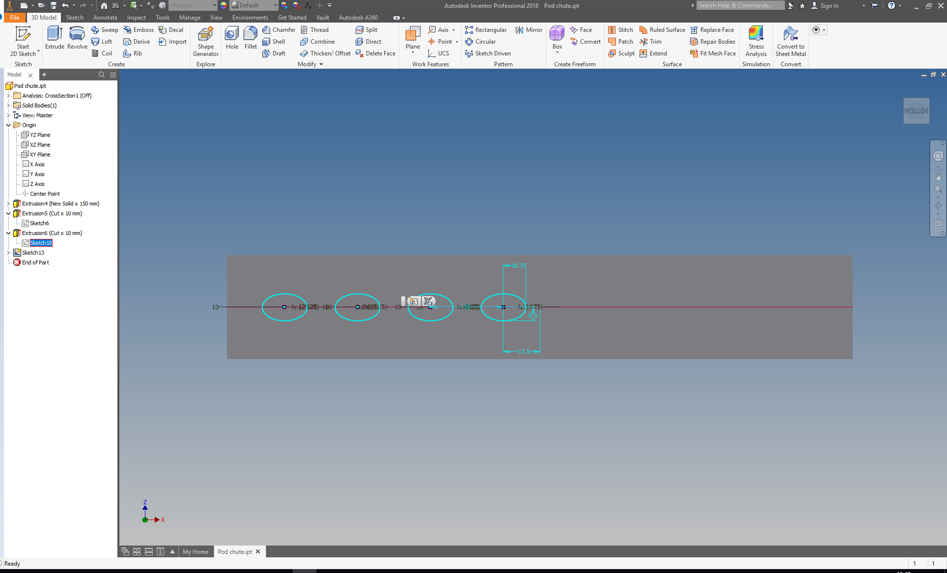Click the Sign In link
The width and height of the screenshot is (947, 573).
click(830, 5)
